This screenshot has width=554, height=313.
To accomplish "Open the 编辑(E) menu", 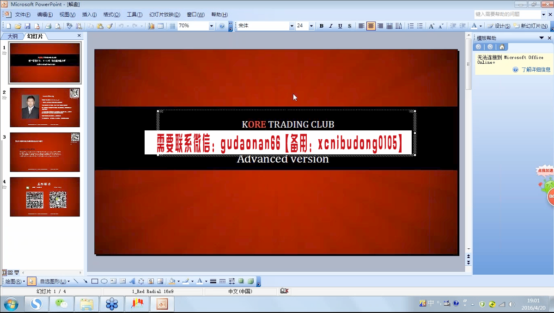I will [x=45, y=14].
